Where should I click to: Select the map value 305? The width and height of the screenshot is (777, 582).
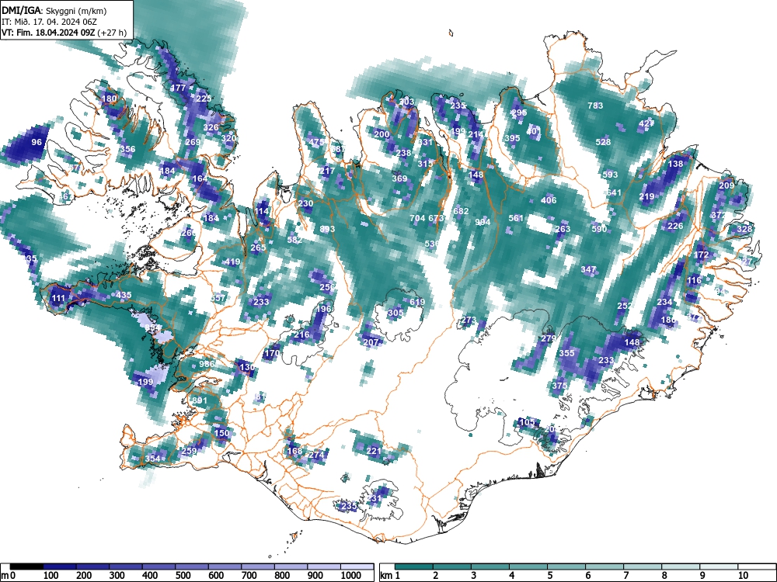coord(395,314)
